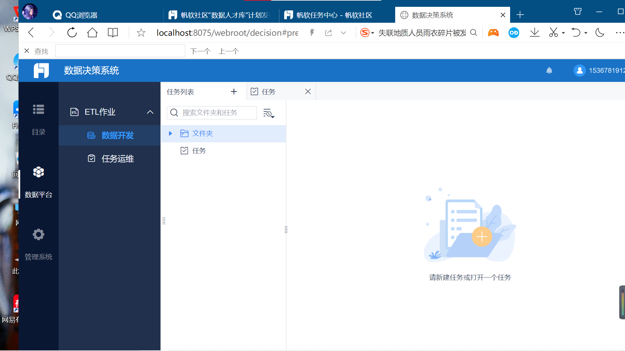The image size is (625, 351).
Task: Click the QQ browser profile avatar
Action: tap(30, 12)
